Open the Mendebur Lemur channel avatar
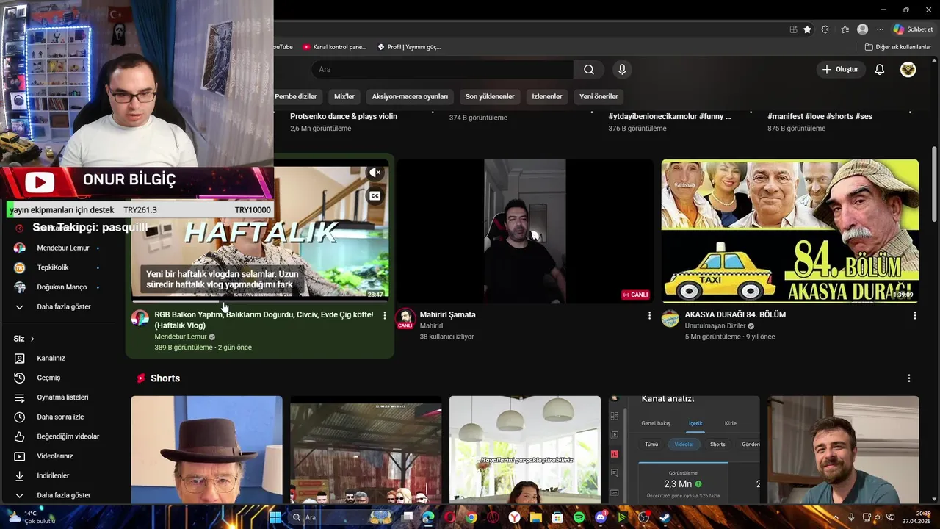Image resolution: width=940 pixels, height=529 pixels. 140,318
